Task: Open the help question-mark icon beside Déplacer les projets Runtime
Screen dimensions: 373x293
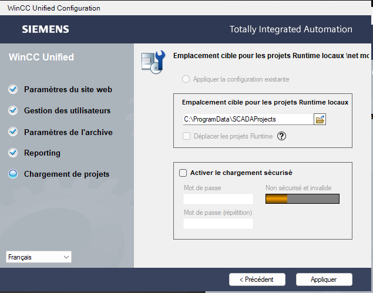Action: click(x=281, y=136)
